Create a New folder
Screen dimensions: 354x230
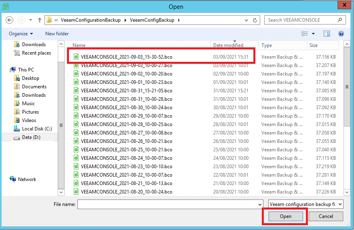tap(57, 34)
